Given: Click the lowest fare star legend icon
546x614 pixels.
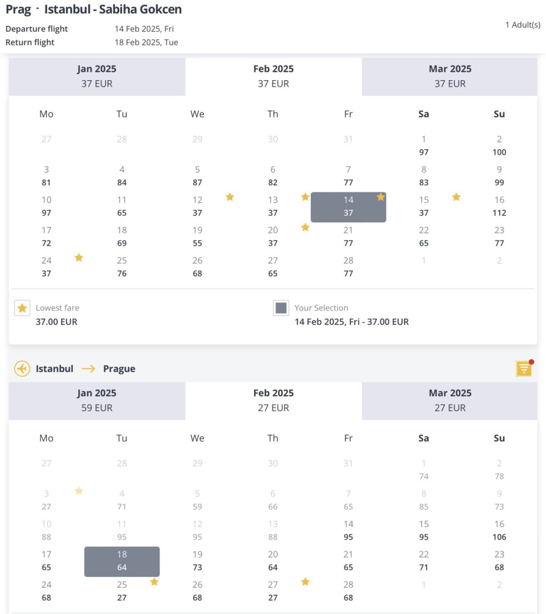Looking at the screenshot, I should tap(22, 308).
